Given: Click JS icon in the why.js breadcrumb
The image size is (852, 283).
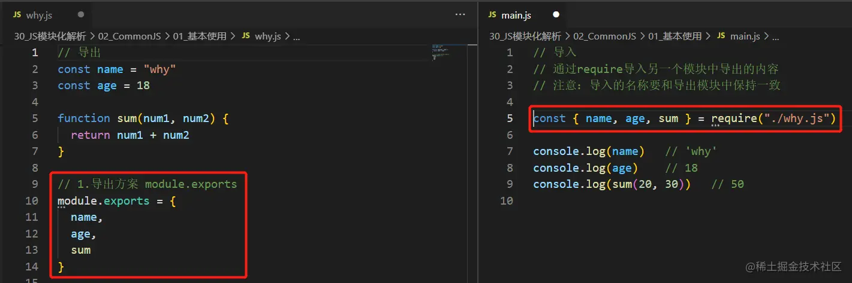Looking at the screenshot, I should coord(246,36).
